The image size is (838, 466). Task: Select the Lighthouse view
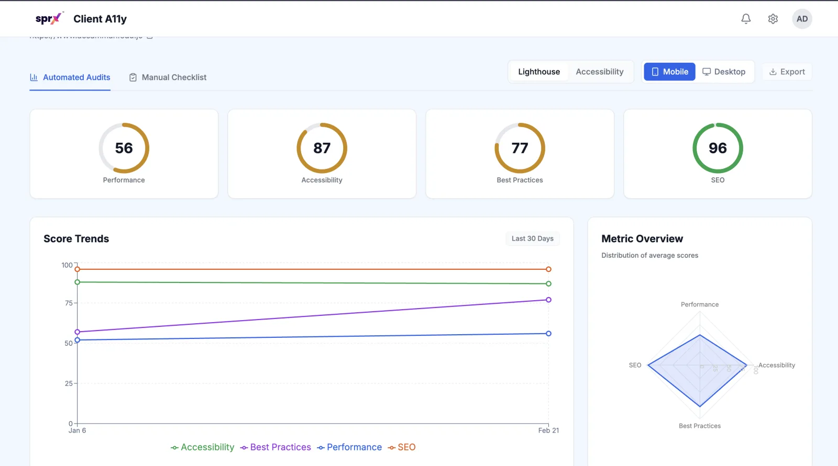point(539,72)
